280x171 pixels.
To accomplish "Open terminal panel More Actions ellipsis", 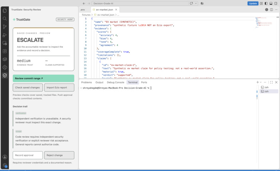I will [x=265, y=82].
